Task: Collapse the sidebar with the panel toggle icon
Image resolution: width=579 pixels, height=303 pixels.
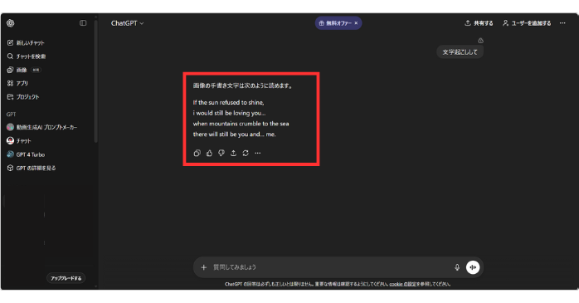Action: click(83, 23)
